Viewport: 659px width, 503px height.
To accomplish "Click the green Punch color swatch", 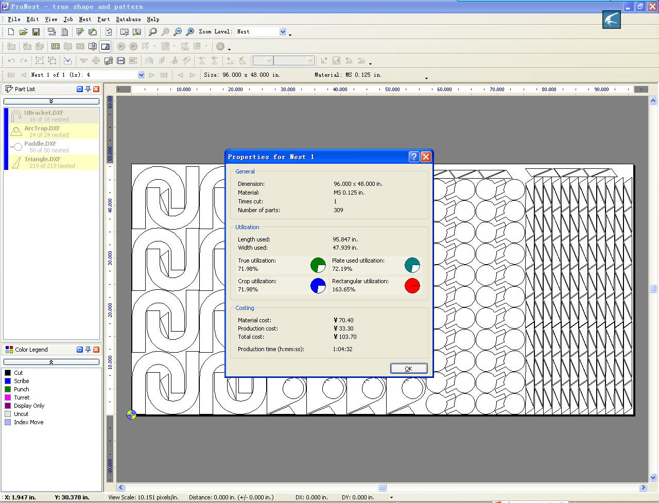I will point(8,389).
